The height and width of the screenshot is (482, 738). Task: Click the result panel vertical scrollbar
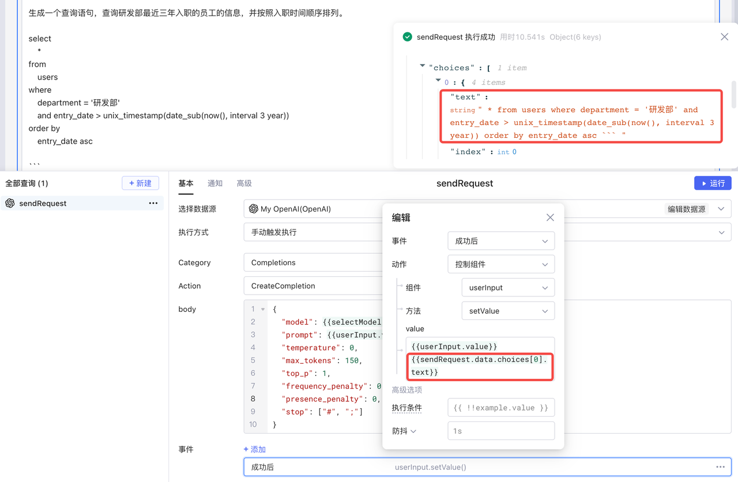pos(734,95)
